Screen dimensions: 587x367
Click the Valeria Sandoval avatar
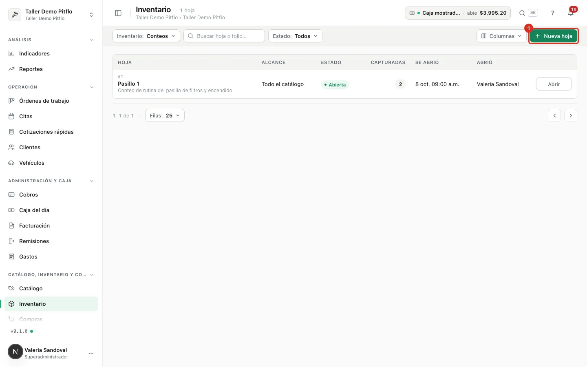pos(15,352)
